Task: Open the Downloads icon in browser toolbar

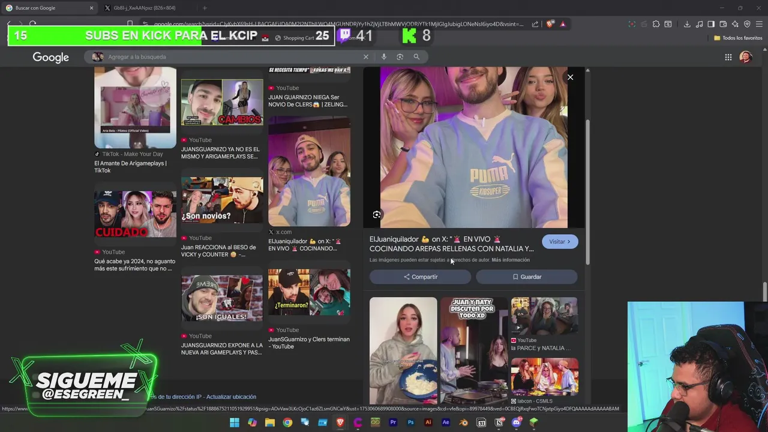Action: pyautogui.click(x=687, y=24)
